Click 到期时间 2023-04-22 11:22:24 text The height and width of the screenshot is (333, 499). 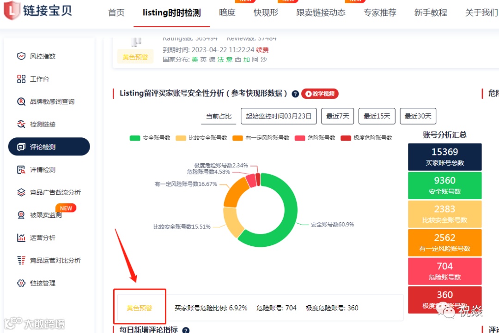click(x=208, y=50)
